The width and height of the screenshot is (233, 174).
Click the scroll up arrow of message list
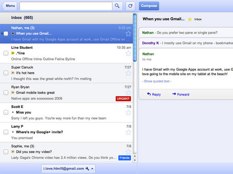coord(135,156)
